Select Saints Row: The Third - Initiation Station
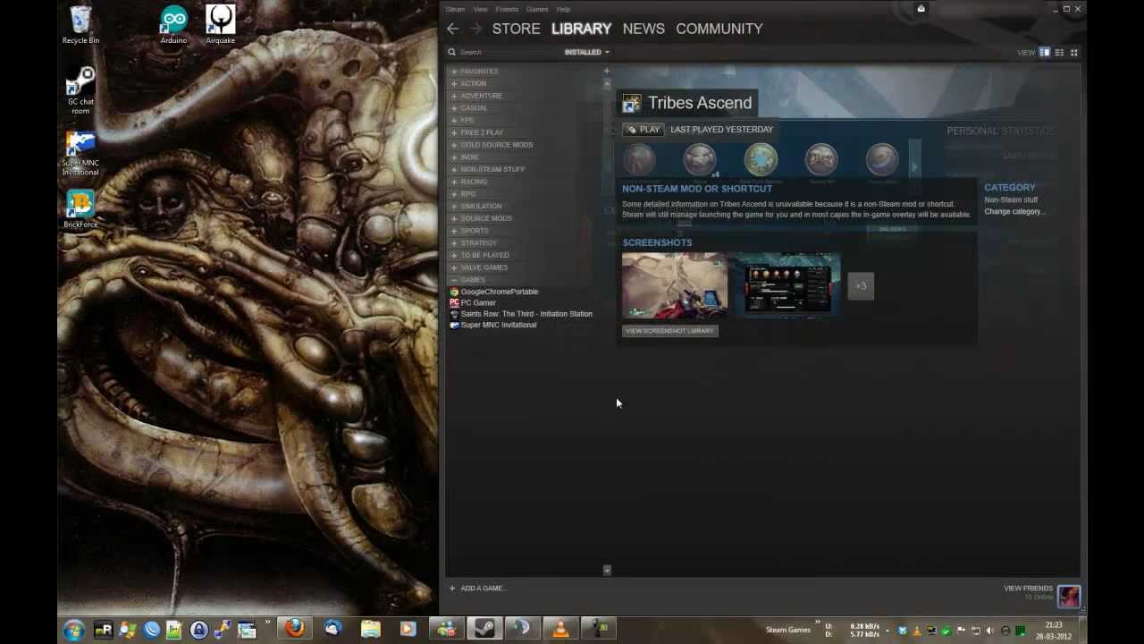Viewport: 1144px width, 644px height. [x=526, y=314]
